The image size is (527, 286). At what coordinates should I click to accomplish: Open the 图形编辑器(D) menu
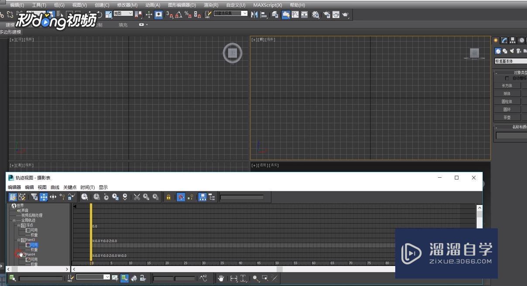click(x=182, y=5)
